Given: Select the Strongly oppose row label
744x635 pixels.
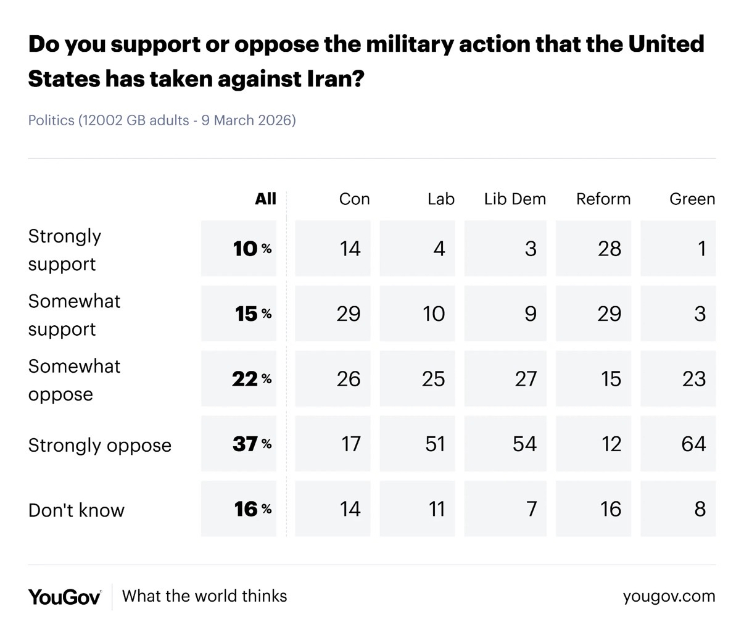Looking at the screenshot, I should click(x=99, y=445).
